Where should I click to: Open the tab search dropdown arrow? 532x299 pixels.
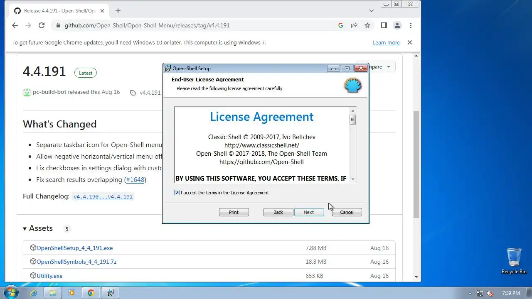point(372,11)
